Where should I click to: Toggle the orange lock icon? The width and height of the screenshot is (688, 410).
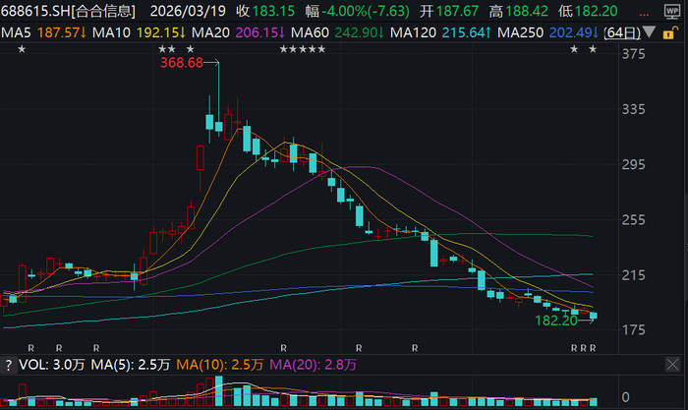click(669, 32)
